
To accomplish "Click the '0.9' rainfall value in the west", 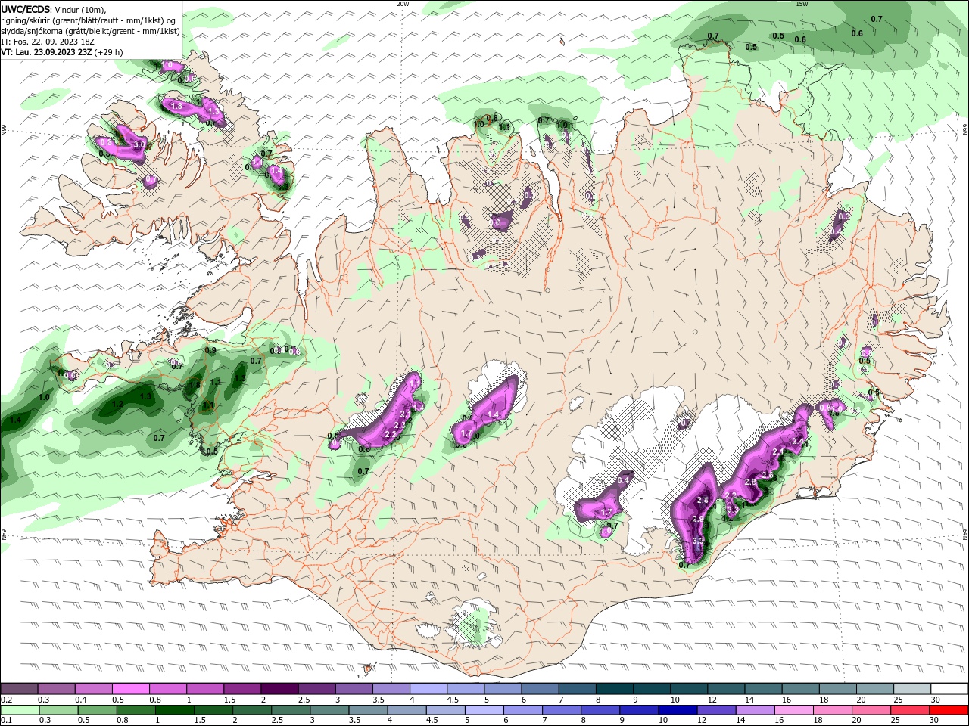I will (x=210, y=351).
